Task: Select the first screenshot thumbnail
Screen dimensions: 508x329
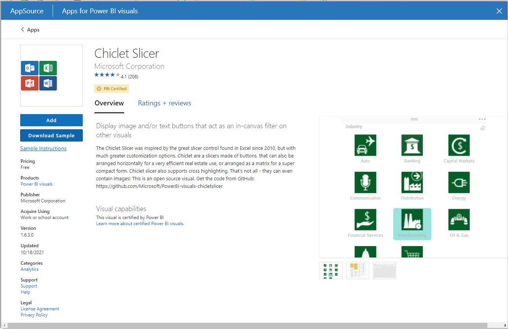Action: (x=331, y=270)
